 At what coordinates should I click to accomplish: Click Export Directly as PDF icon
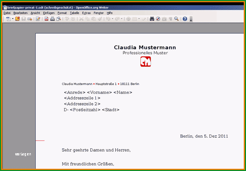pos(46,19)
